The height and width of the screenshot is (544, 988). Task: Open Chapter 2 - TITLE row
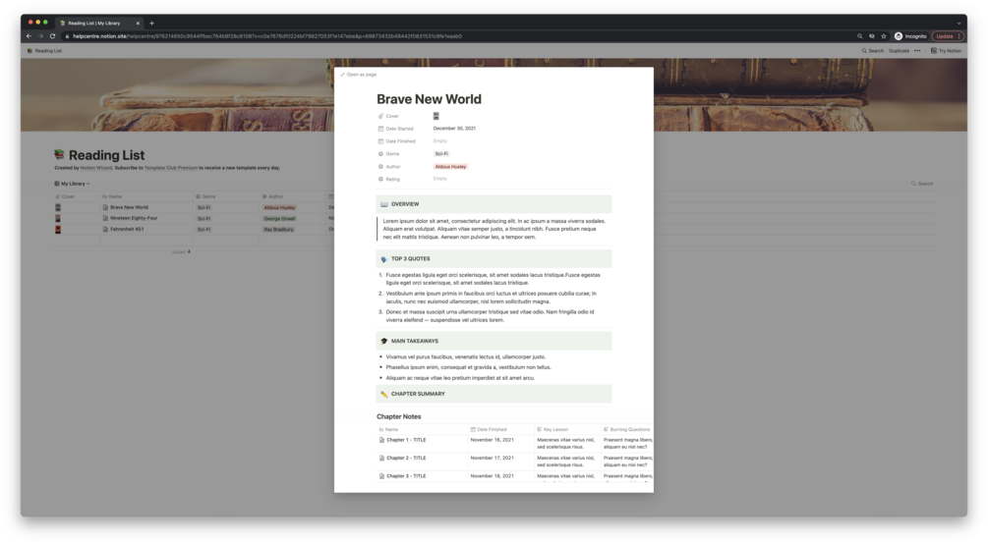tap(406, 458)
